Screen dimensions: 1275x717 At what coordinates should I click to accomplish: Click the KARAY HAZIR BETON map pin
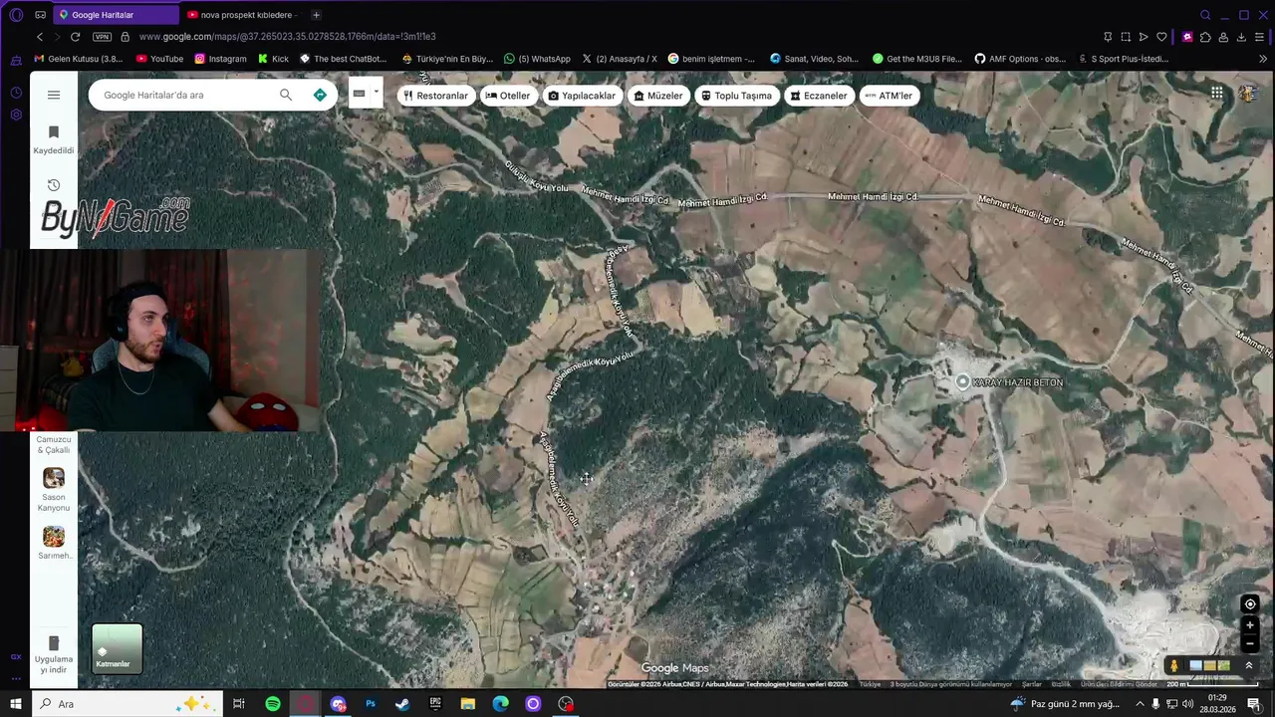coord(962,381)
